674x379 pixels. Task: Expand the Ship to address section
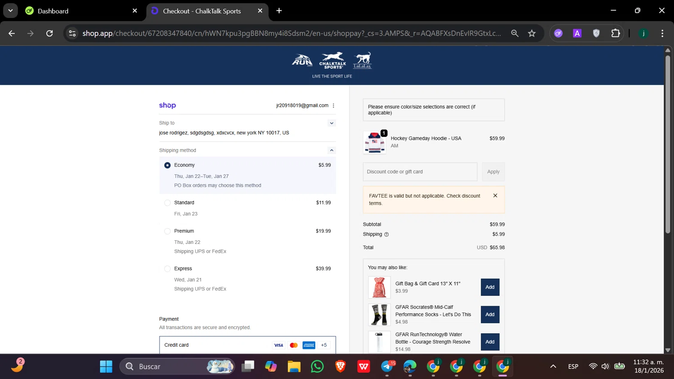(332, 123)
